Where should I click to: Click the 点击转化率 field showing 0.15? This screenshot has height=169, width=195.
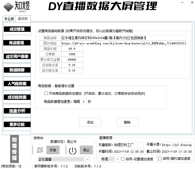click(72, 65)
